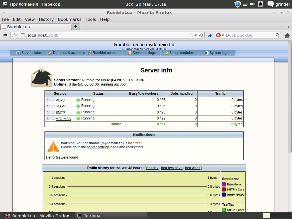Stop the IMAP4 service

tap(48, 106)
